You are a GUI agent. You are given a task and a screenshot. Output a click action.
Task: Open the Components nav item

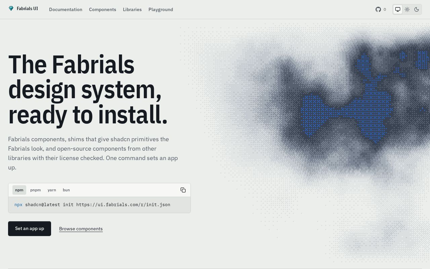pos(102,9)
